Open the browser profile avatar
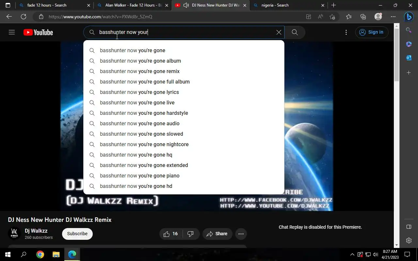This screenshot has width=418, height=261. click(378, 17)
